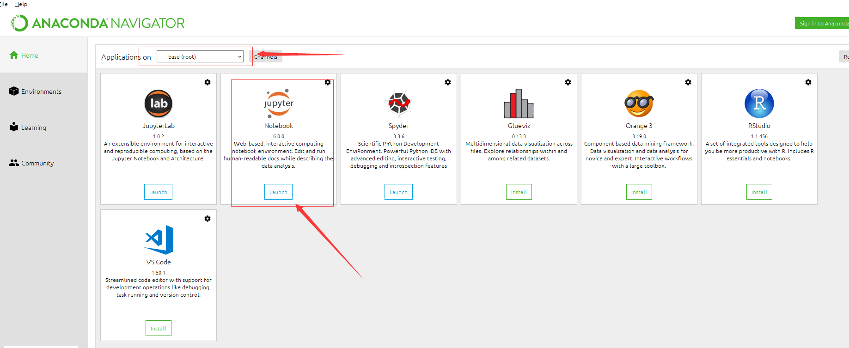Viewport: 849px width, 348px height.
Task: Open the Help menu
Action: [x=21, y=4]
